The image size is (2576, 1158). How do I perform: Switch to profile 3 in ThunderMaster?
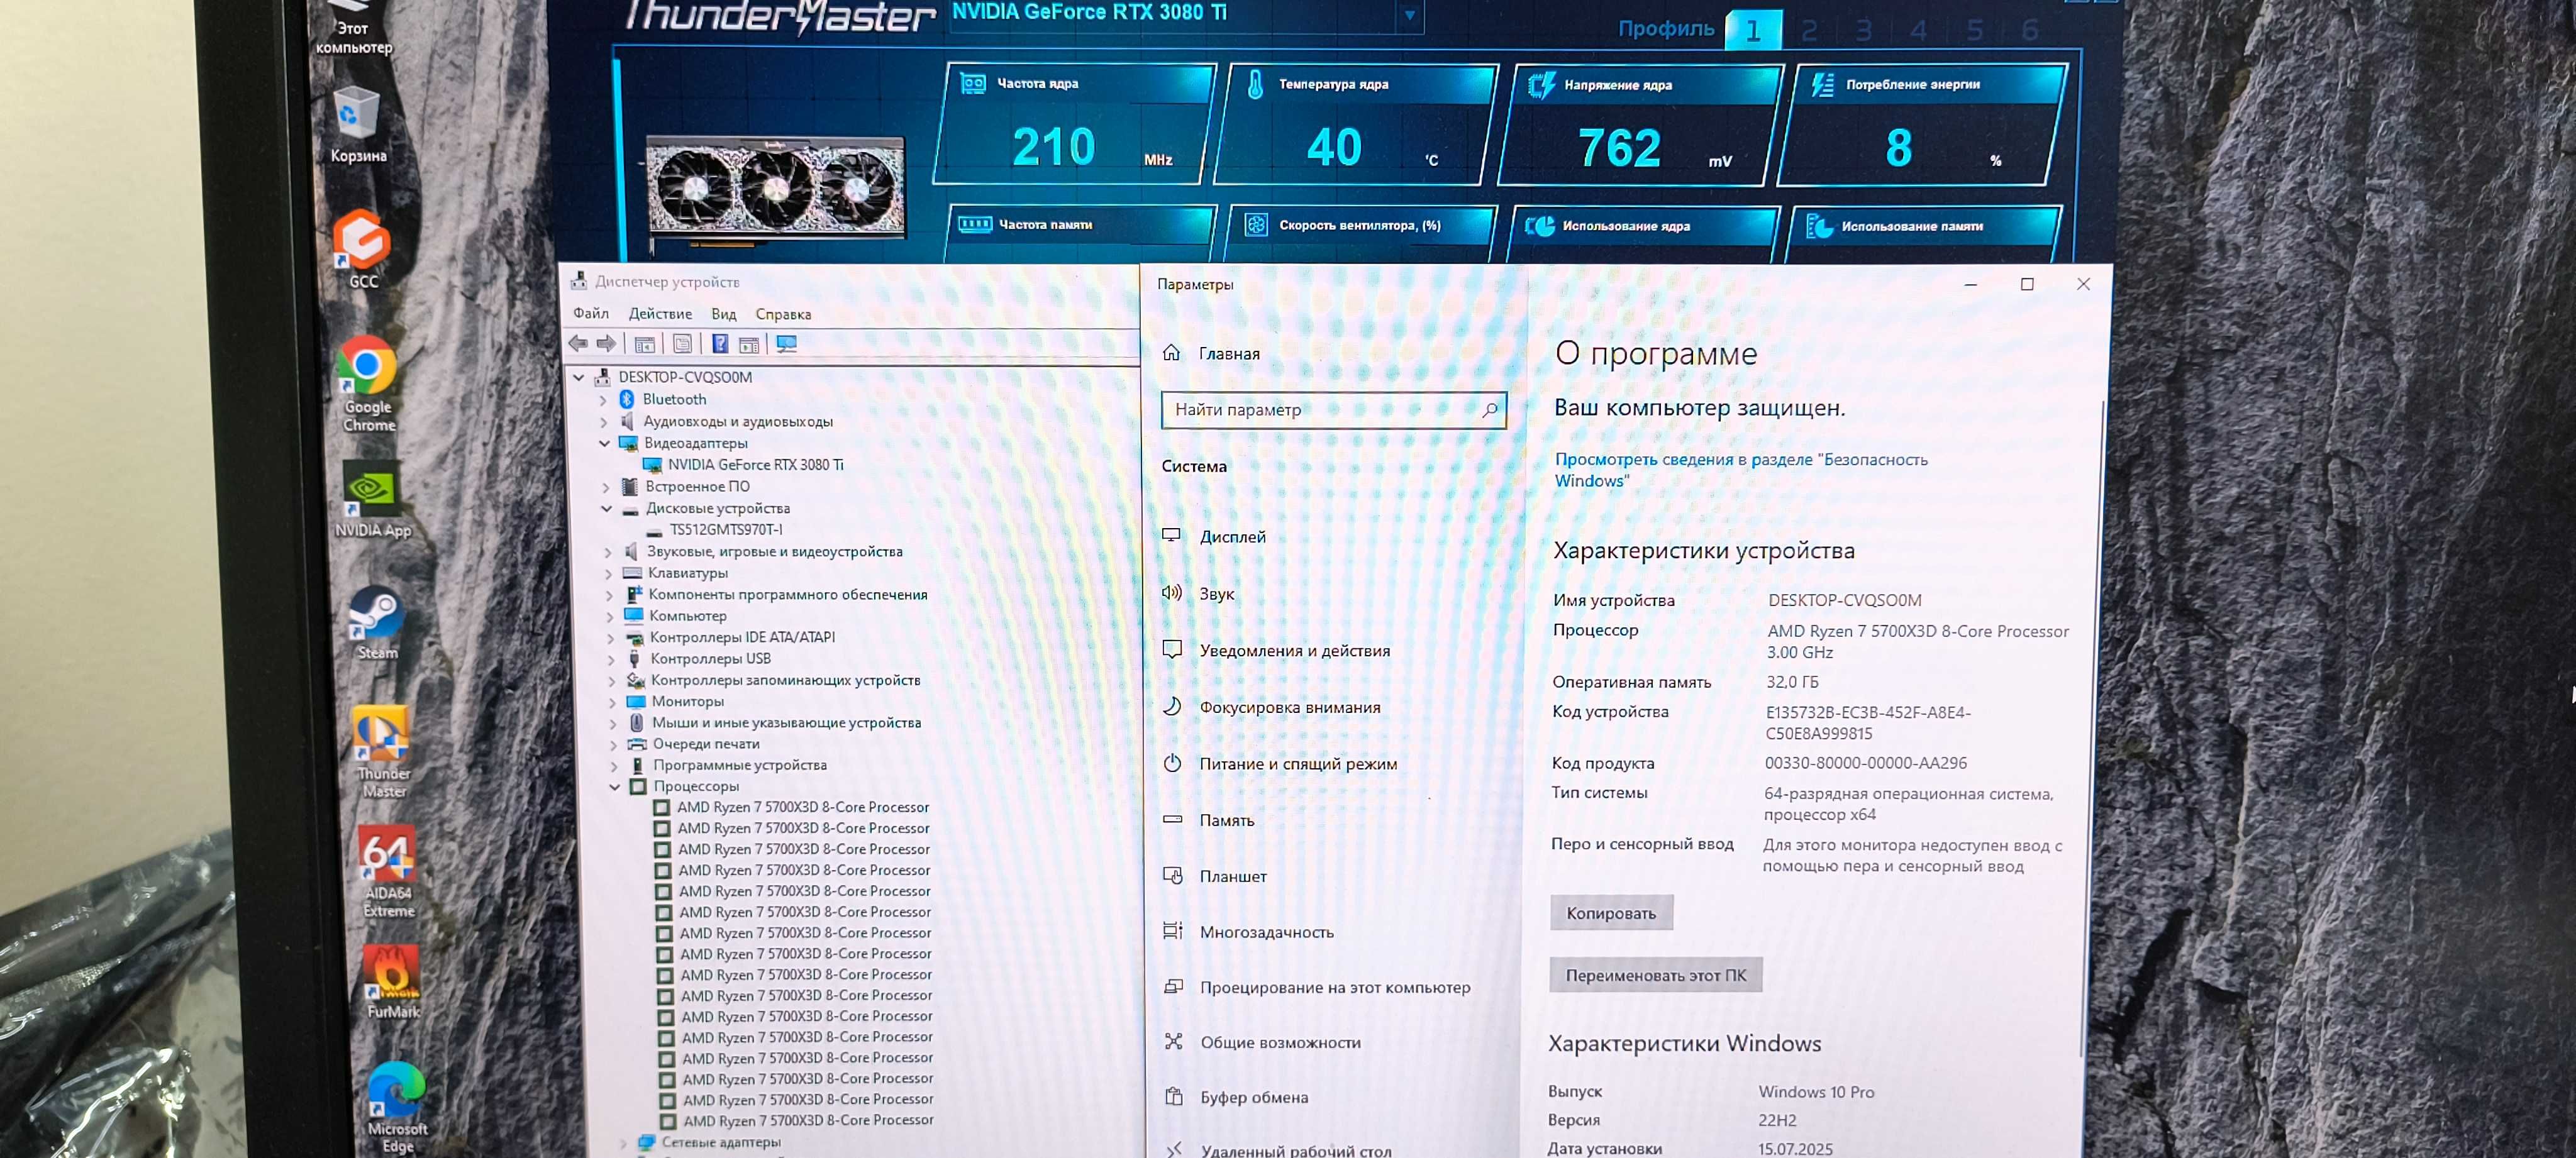(1864, 30)
